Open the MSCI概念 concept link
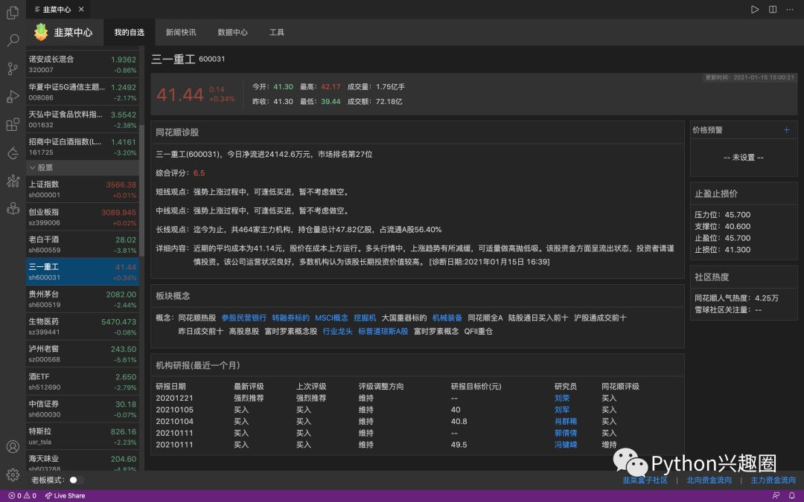 (331, 318)
